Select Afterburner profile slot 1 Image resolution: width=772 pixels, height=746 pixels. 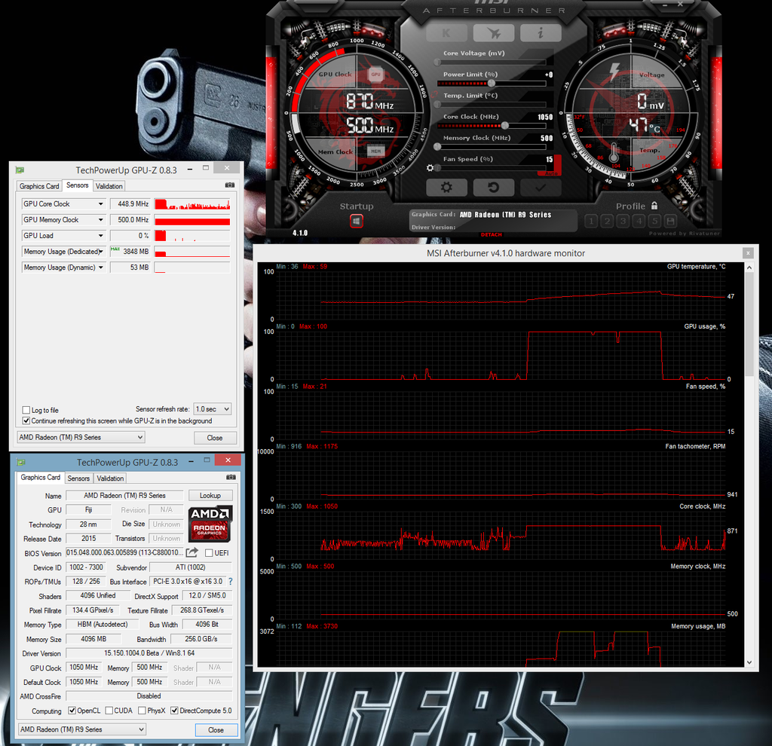(591, 221)
